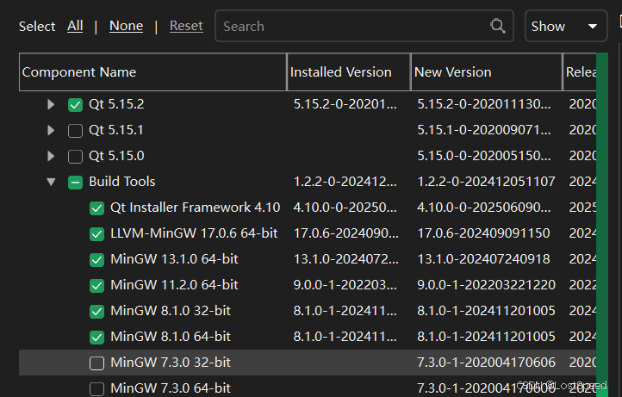Check the Qt 5.15.0 checkbox
The height and width of the screenshot is (397, 622).
point(75,156)
